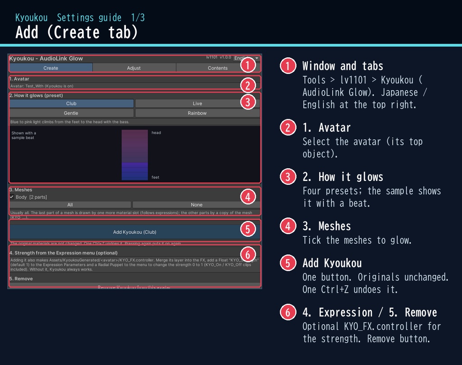Click the 'feet' label beside the preview
Image resolution: width=462 pixels, height=365 pixels.
[x=155, y=177]
